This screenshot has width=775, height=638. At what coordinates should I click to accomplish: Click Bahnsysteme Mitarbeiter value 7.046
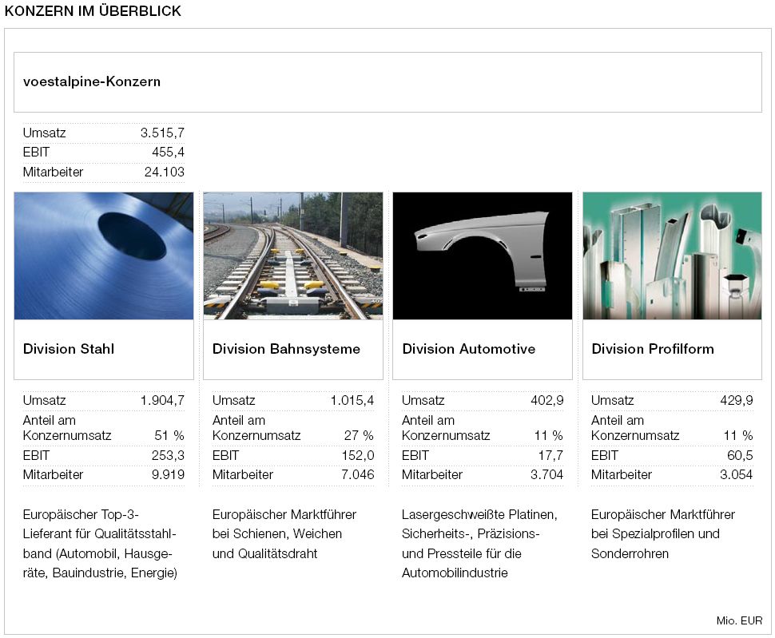[x=358, y=474]
